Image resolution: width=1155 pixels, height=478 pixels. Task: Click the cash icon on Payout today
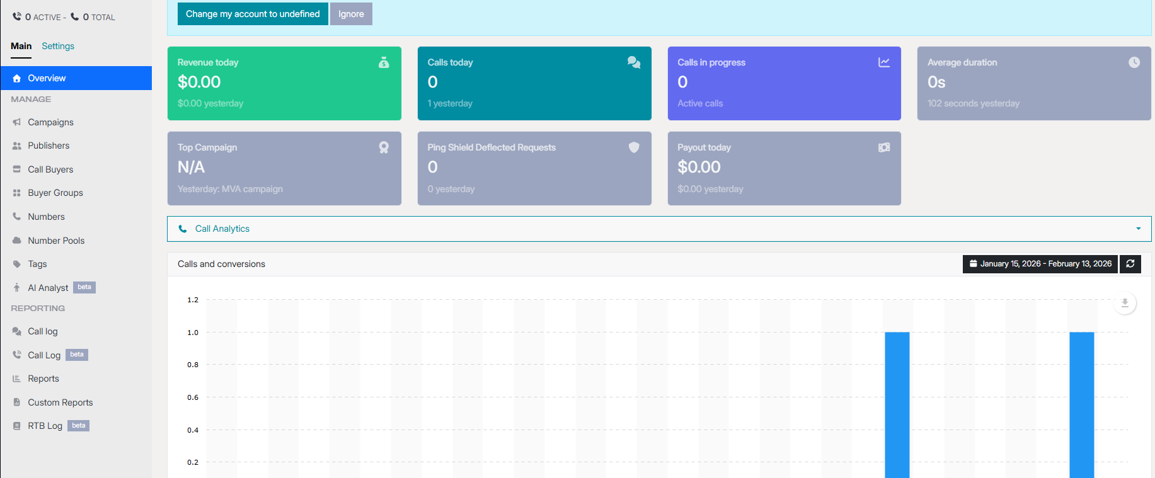tap(884, 147)
